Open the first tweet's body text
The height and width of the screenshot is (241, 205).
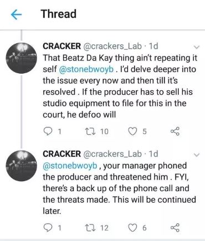(120, 86)
